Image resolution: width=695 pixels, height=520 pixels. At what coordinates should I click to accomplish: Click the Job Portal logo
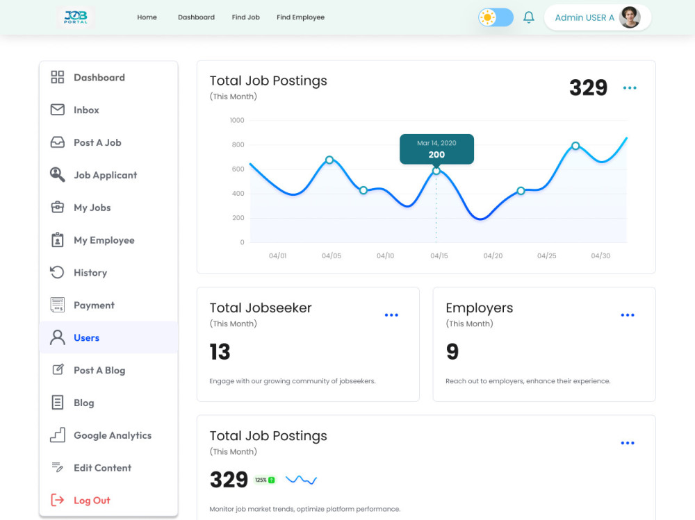75,17
